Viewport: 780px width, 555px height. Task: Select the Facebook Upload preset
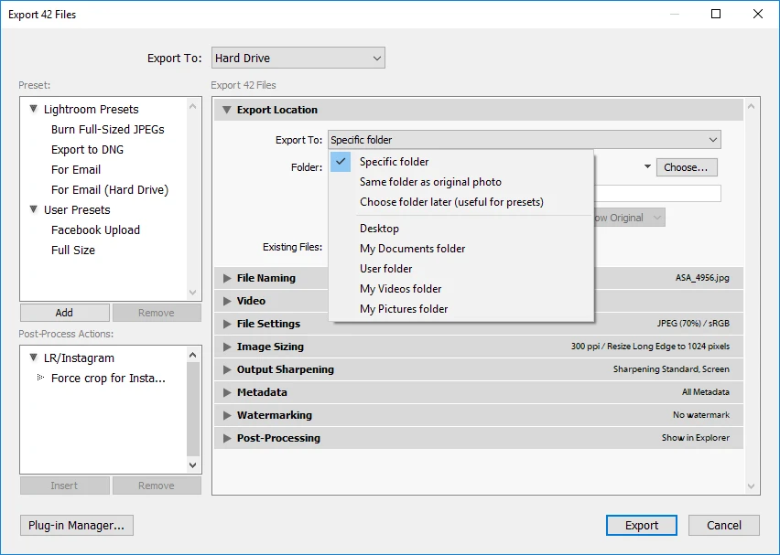pos(95,230)
